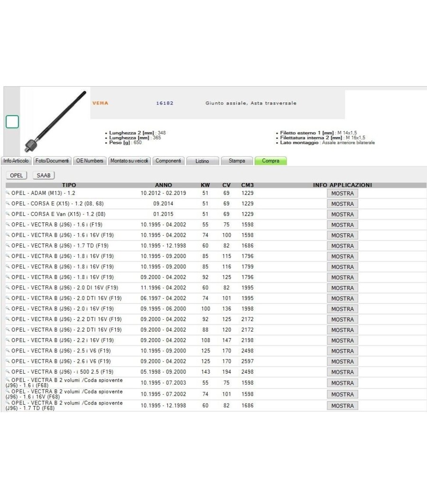The width and height of the screenshot is (427, 498).
Task: Click the Stampa tab
Action: pos(237,161)
